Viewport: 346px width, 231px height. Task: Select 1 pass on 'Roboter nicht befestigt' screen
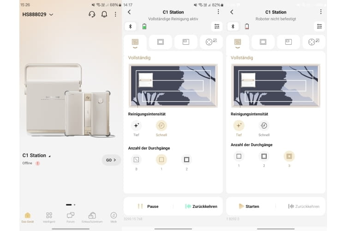(239, 159)
